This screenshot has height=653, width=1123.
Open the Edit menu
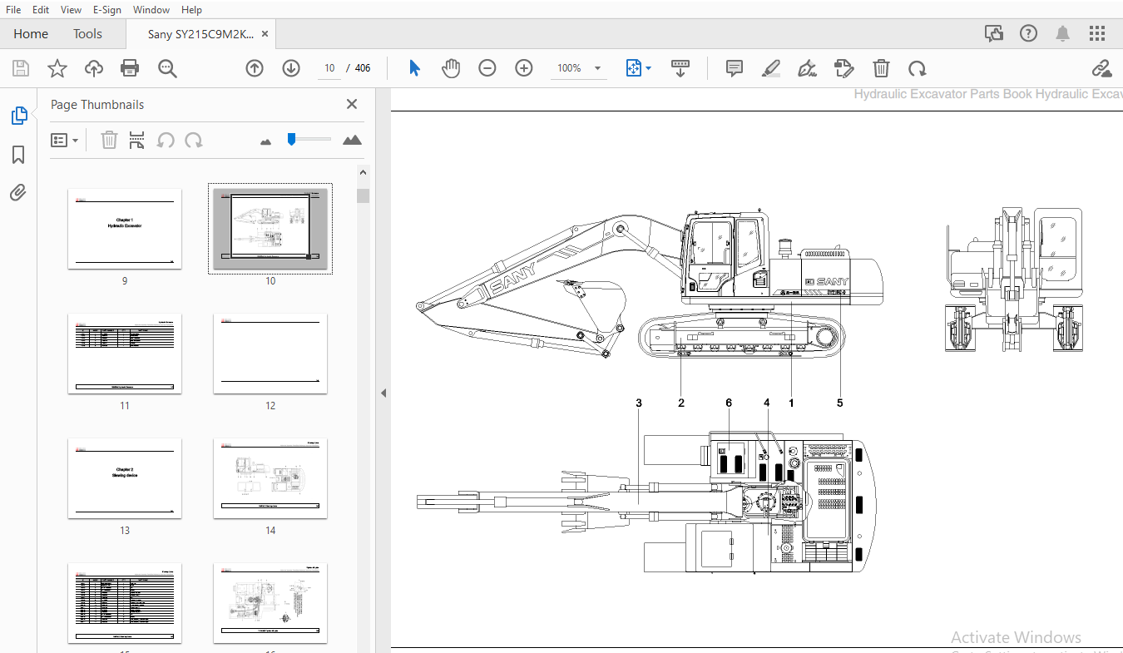41,9
